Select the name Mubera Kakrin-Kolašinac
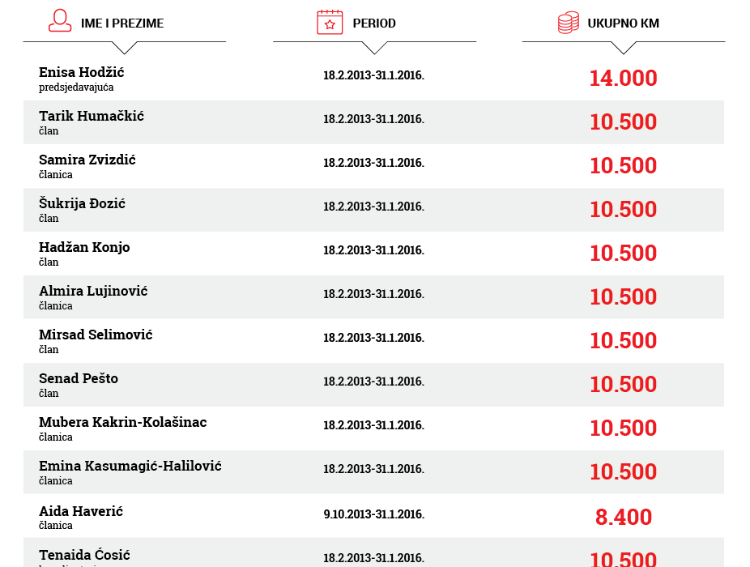The width and height of the screenshot is (750, 567). 122,422
